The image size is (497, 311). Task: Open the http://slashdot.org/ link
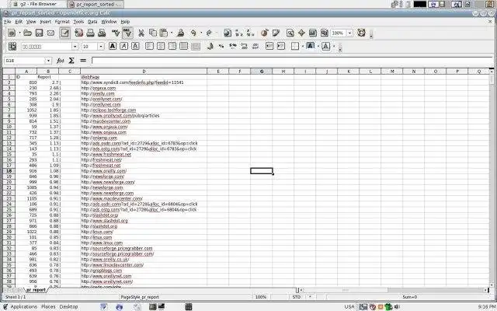coord(99,215)
